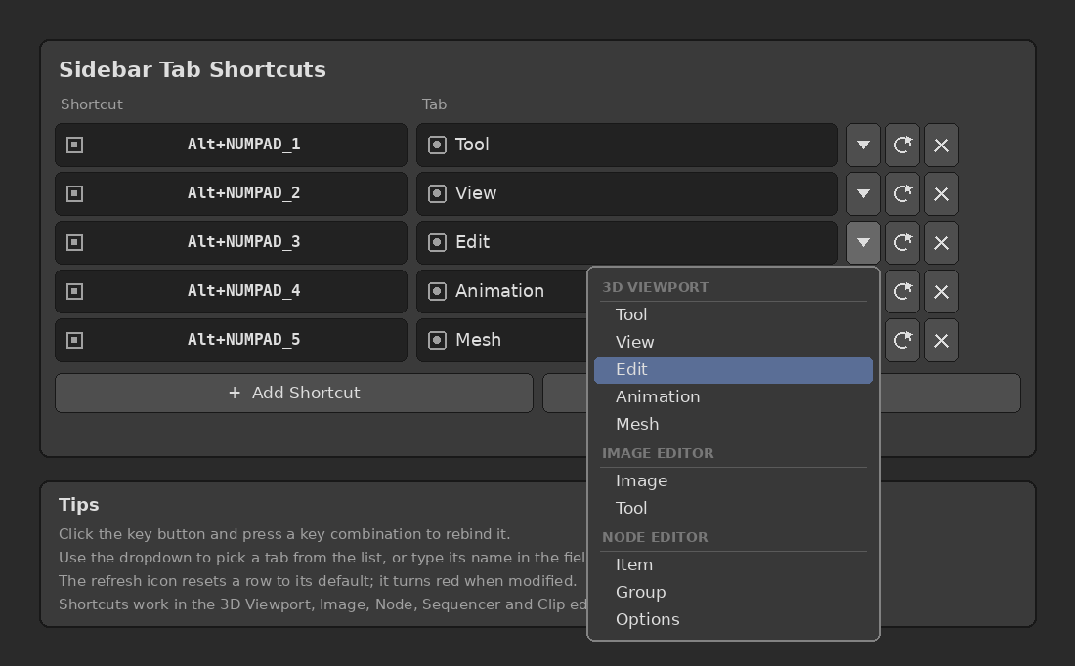Choose Tool under 3D Viewport in dropdown
This screenshot has height=666, width=1075.
point(733,314)
